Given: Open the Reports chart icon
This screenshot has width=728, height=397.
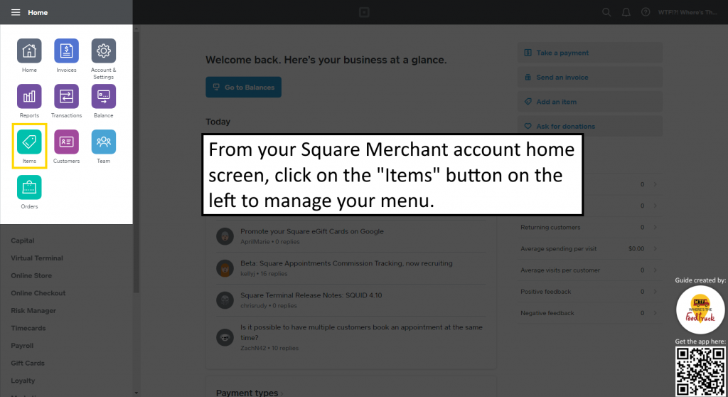Looking at the screenshot, I should tap(29, 96).
